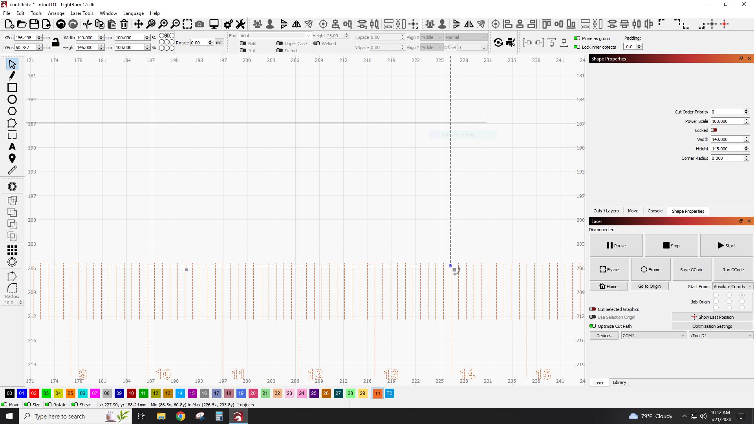Enable Cut Selected Graphics
This screenshot has height=424, width=754.
[593, 309]
